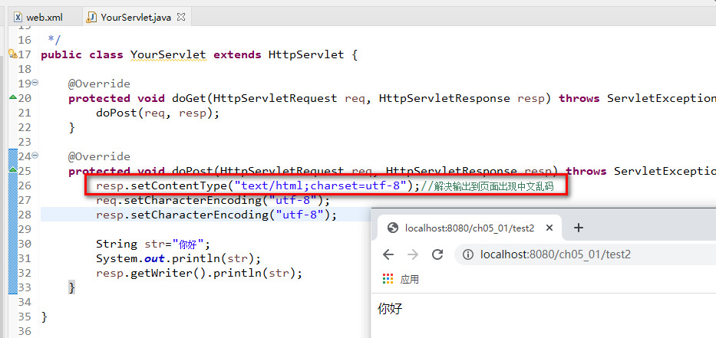Viewport: 716px width, 338px height.
Task: Go forward in the browser
Action: 413,254
